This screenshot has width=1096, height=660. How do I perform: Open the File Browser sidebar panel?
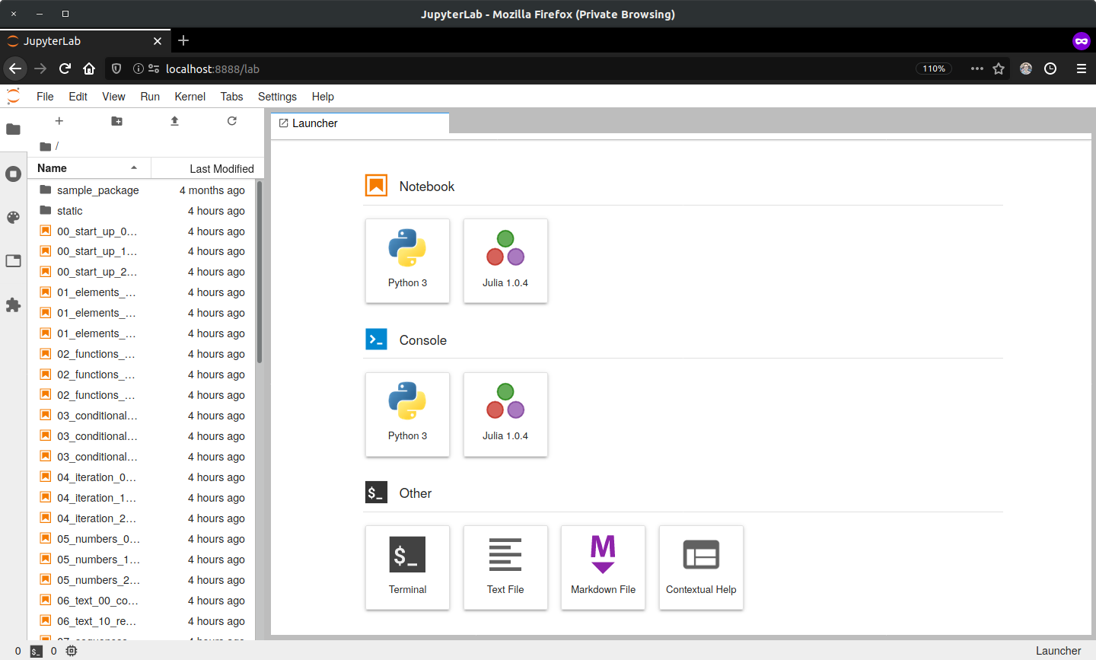tap(13, 129)
